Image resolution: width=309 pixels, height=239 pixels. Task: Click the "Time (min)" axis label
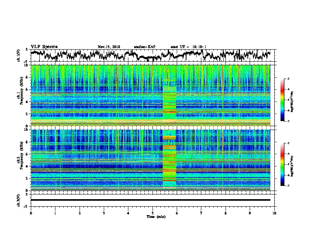click(x=156, y=217)
